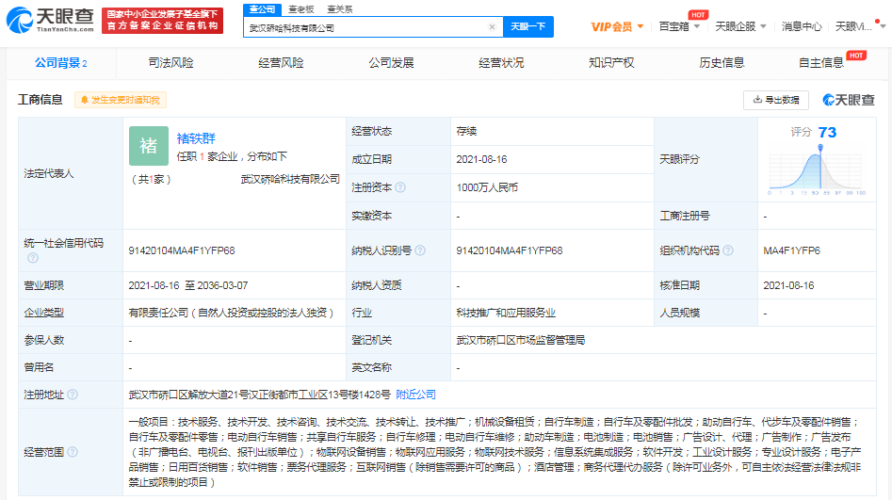Open the 知识产权 tab
This screenshot has width=892, height=500.
pos(611,63)
